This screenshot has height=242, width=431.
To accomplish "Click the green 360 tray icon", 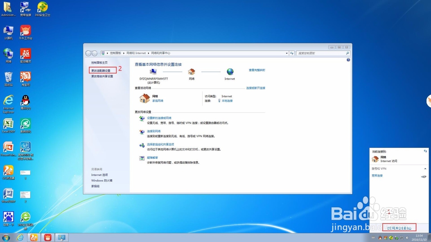I will [391, 238].
